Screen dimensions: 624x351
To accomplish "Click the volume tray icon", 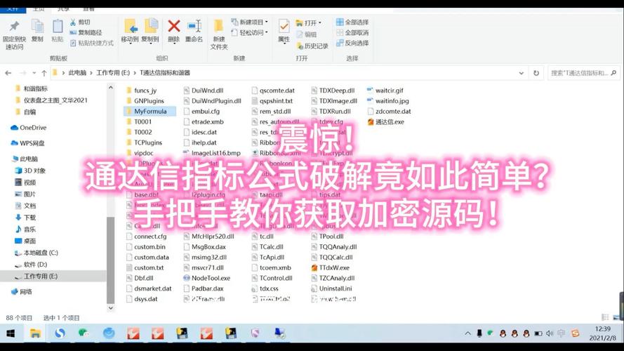I will point(550,333).
